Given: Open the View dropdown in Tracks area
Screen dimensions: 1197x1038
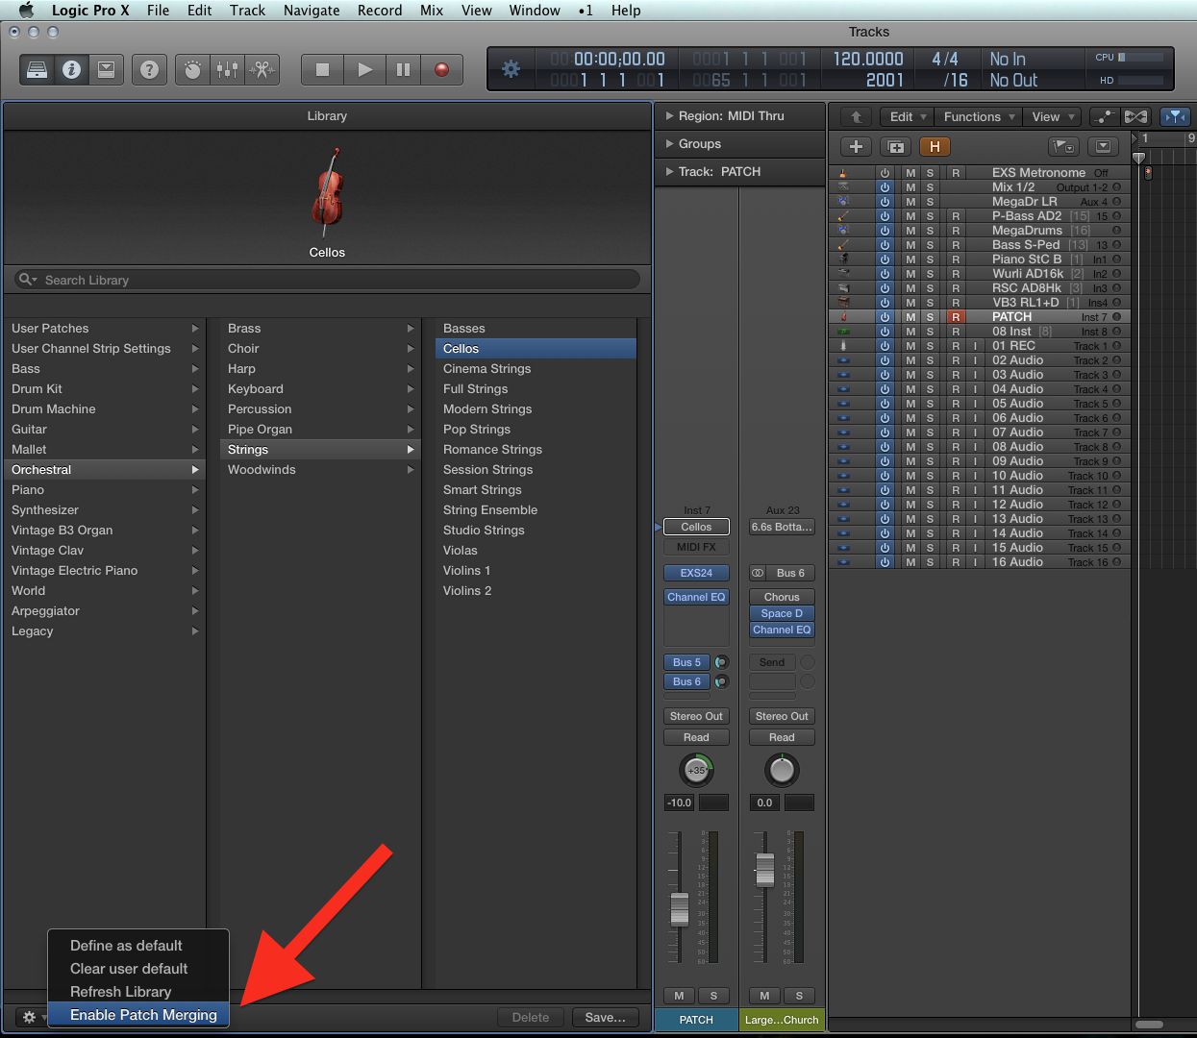Looking at the screenshot, I should click(x=1052, y=117).
